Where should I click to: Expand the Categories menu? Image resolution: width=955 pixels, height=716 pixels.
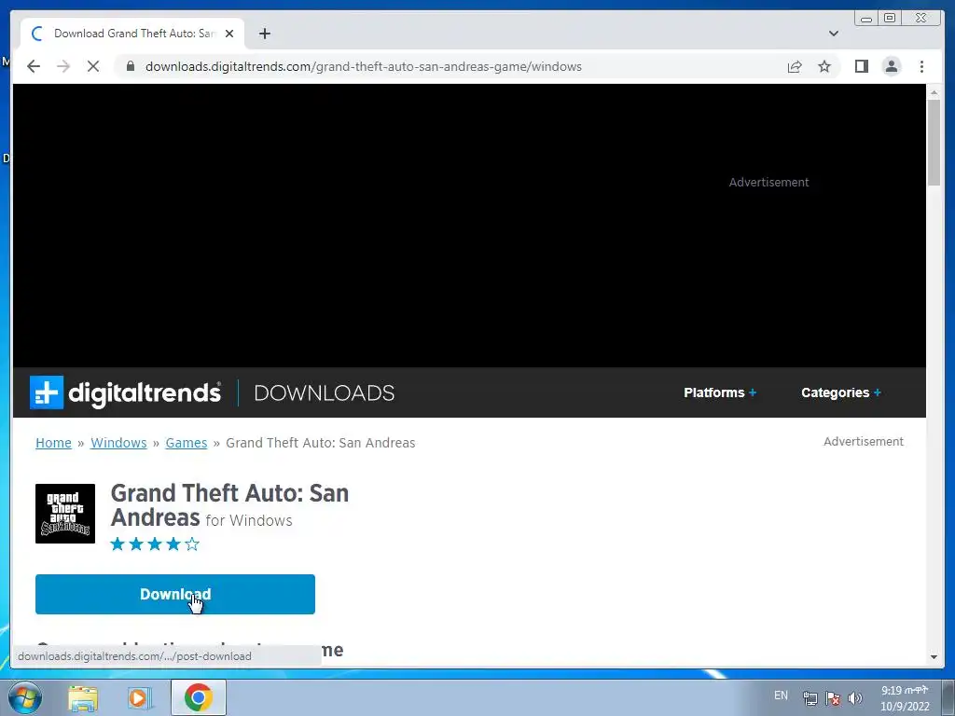click(841, 392)
